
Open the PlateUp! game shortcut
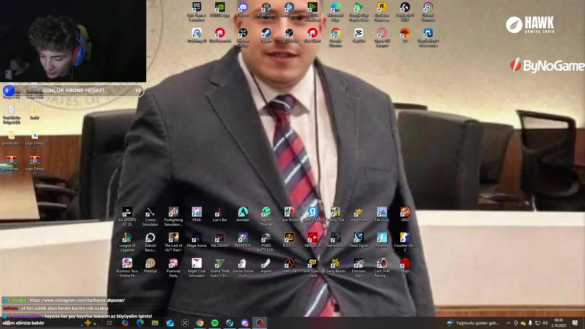point(150,266)
